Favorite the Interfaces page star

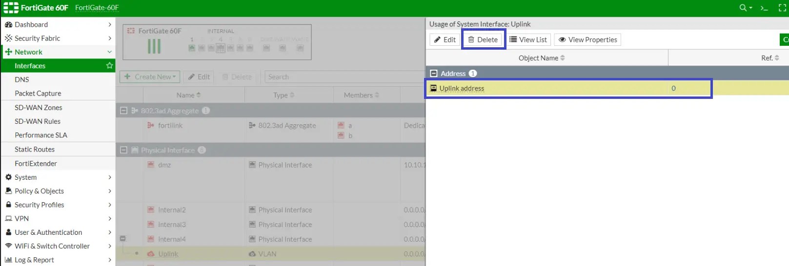[x=109, y=65]
